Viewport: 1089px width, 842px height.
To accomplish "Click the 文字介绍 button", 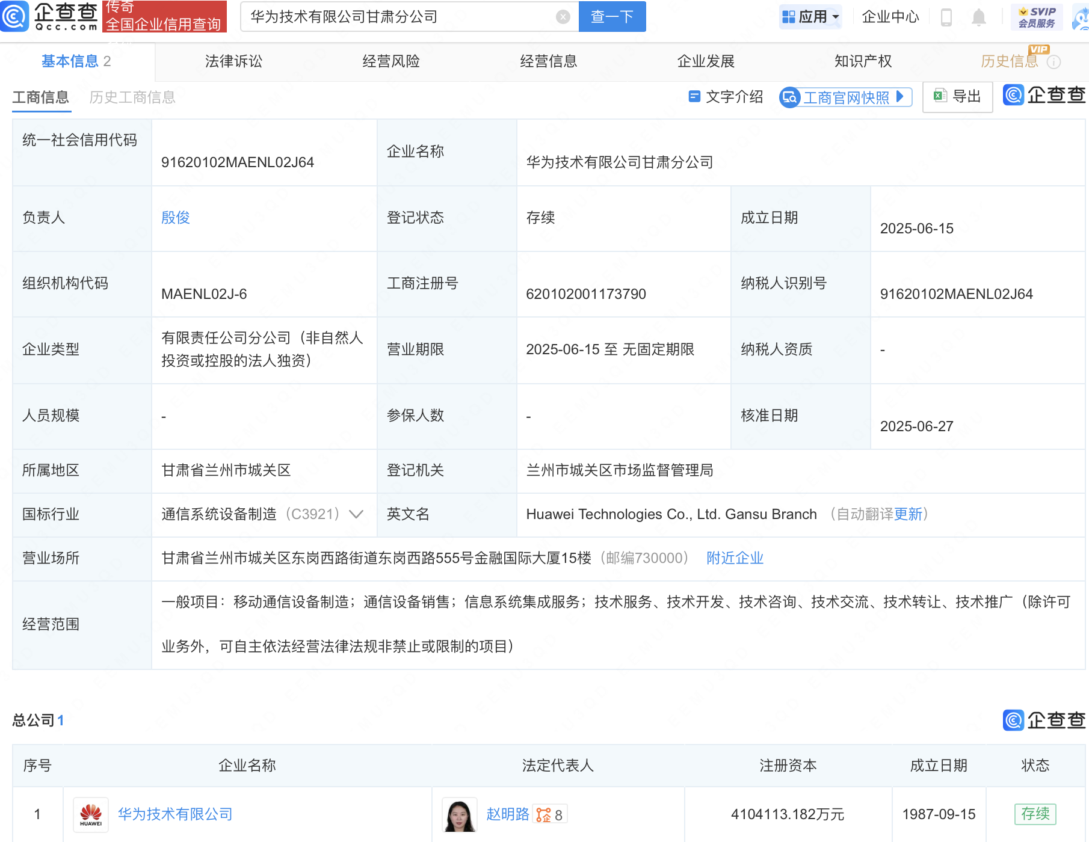I will tap(726, 97).
